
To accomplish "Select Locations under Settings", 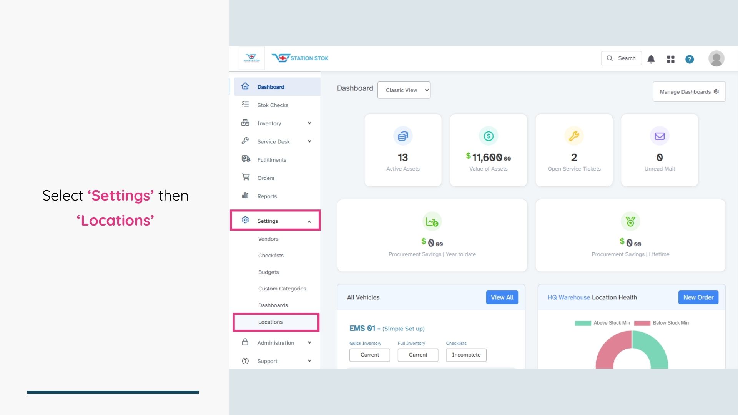I will point(270,322).
